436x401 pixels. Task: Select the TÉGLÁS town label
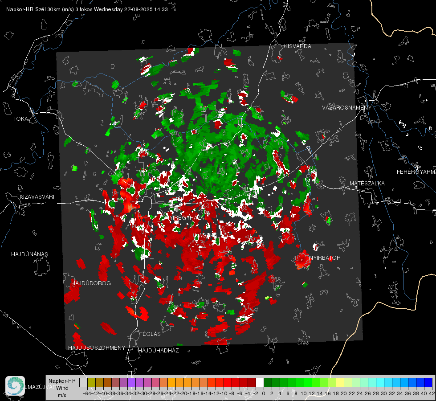tap(150, 334)
